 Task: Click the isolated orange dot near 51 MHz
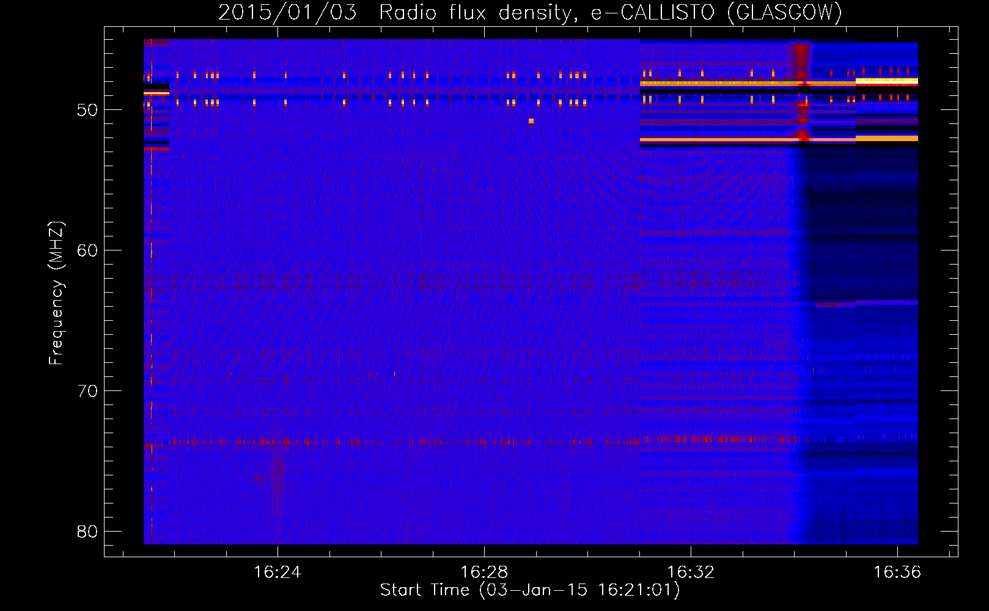(531, 121)
